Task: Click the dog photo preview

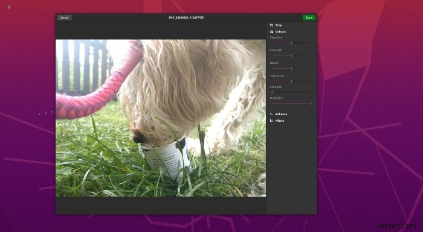Action: [161, 118]
